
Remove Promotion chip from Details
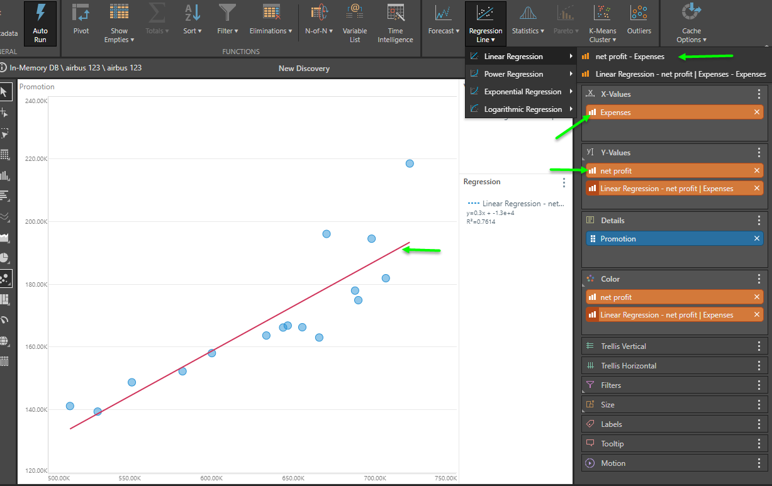(x=757, y=239)
